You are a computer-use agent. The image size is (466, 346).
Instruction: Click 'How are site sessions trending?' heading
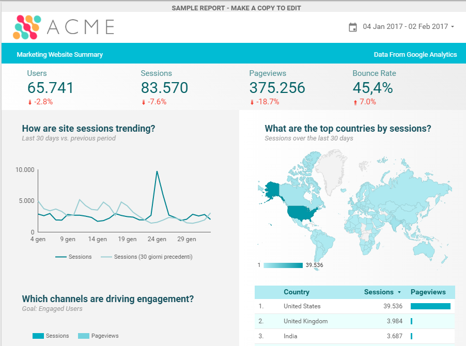pos(88,129)
